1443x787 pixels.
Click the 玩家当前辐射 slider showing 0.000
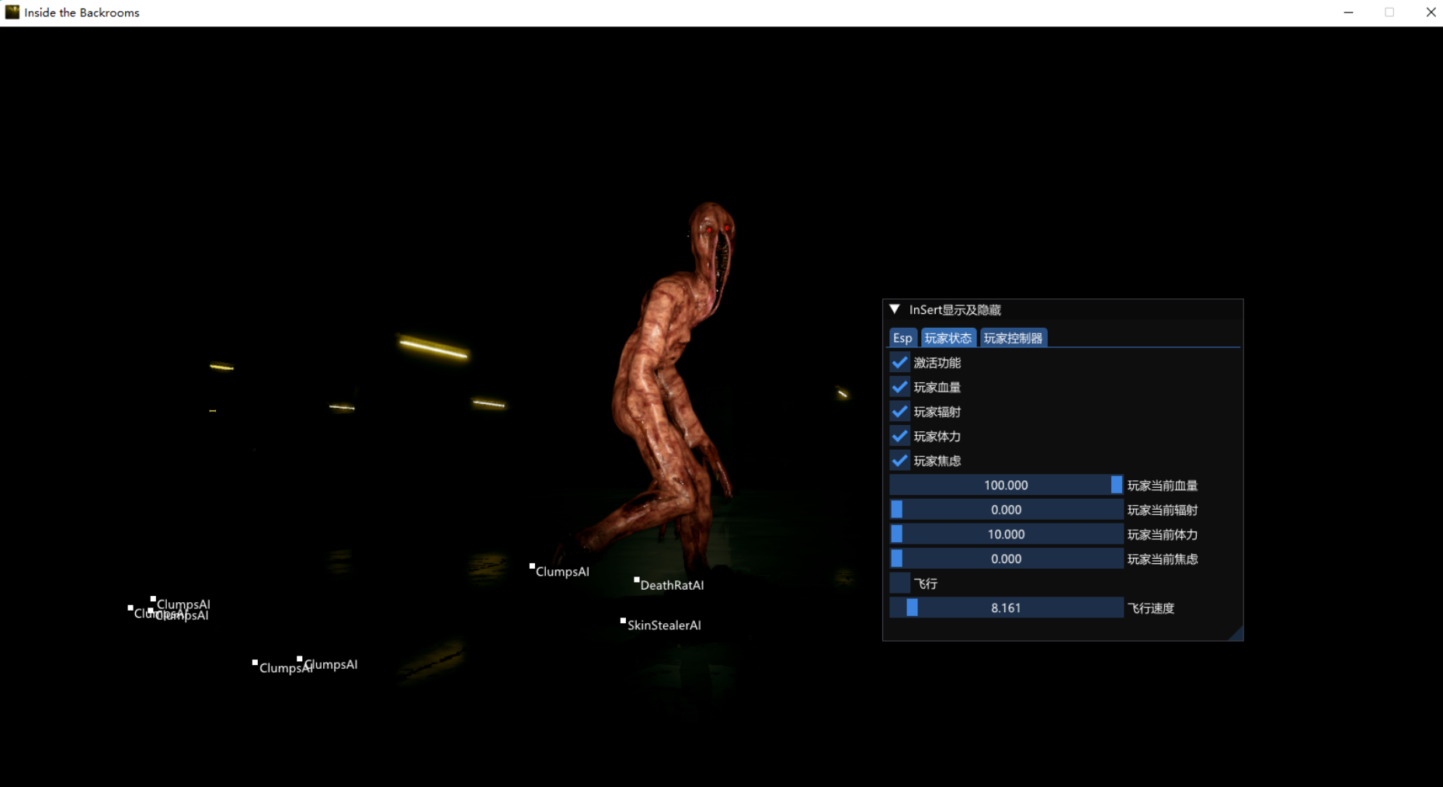[x=1007, y=510]
